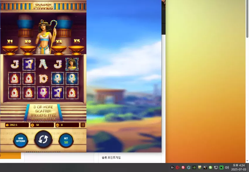
Task: Select the X5 multiplier golden bowl
Action: coord(76,50)
